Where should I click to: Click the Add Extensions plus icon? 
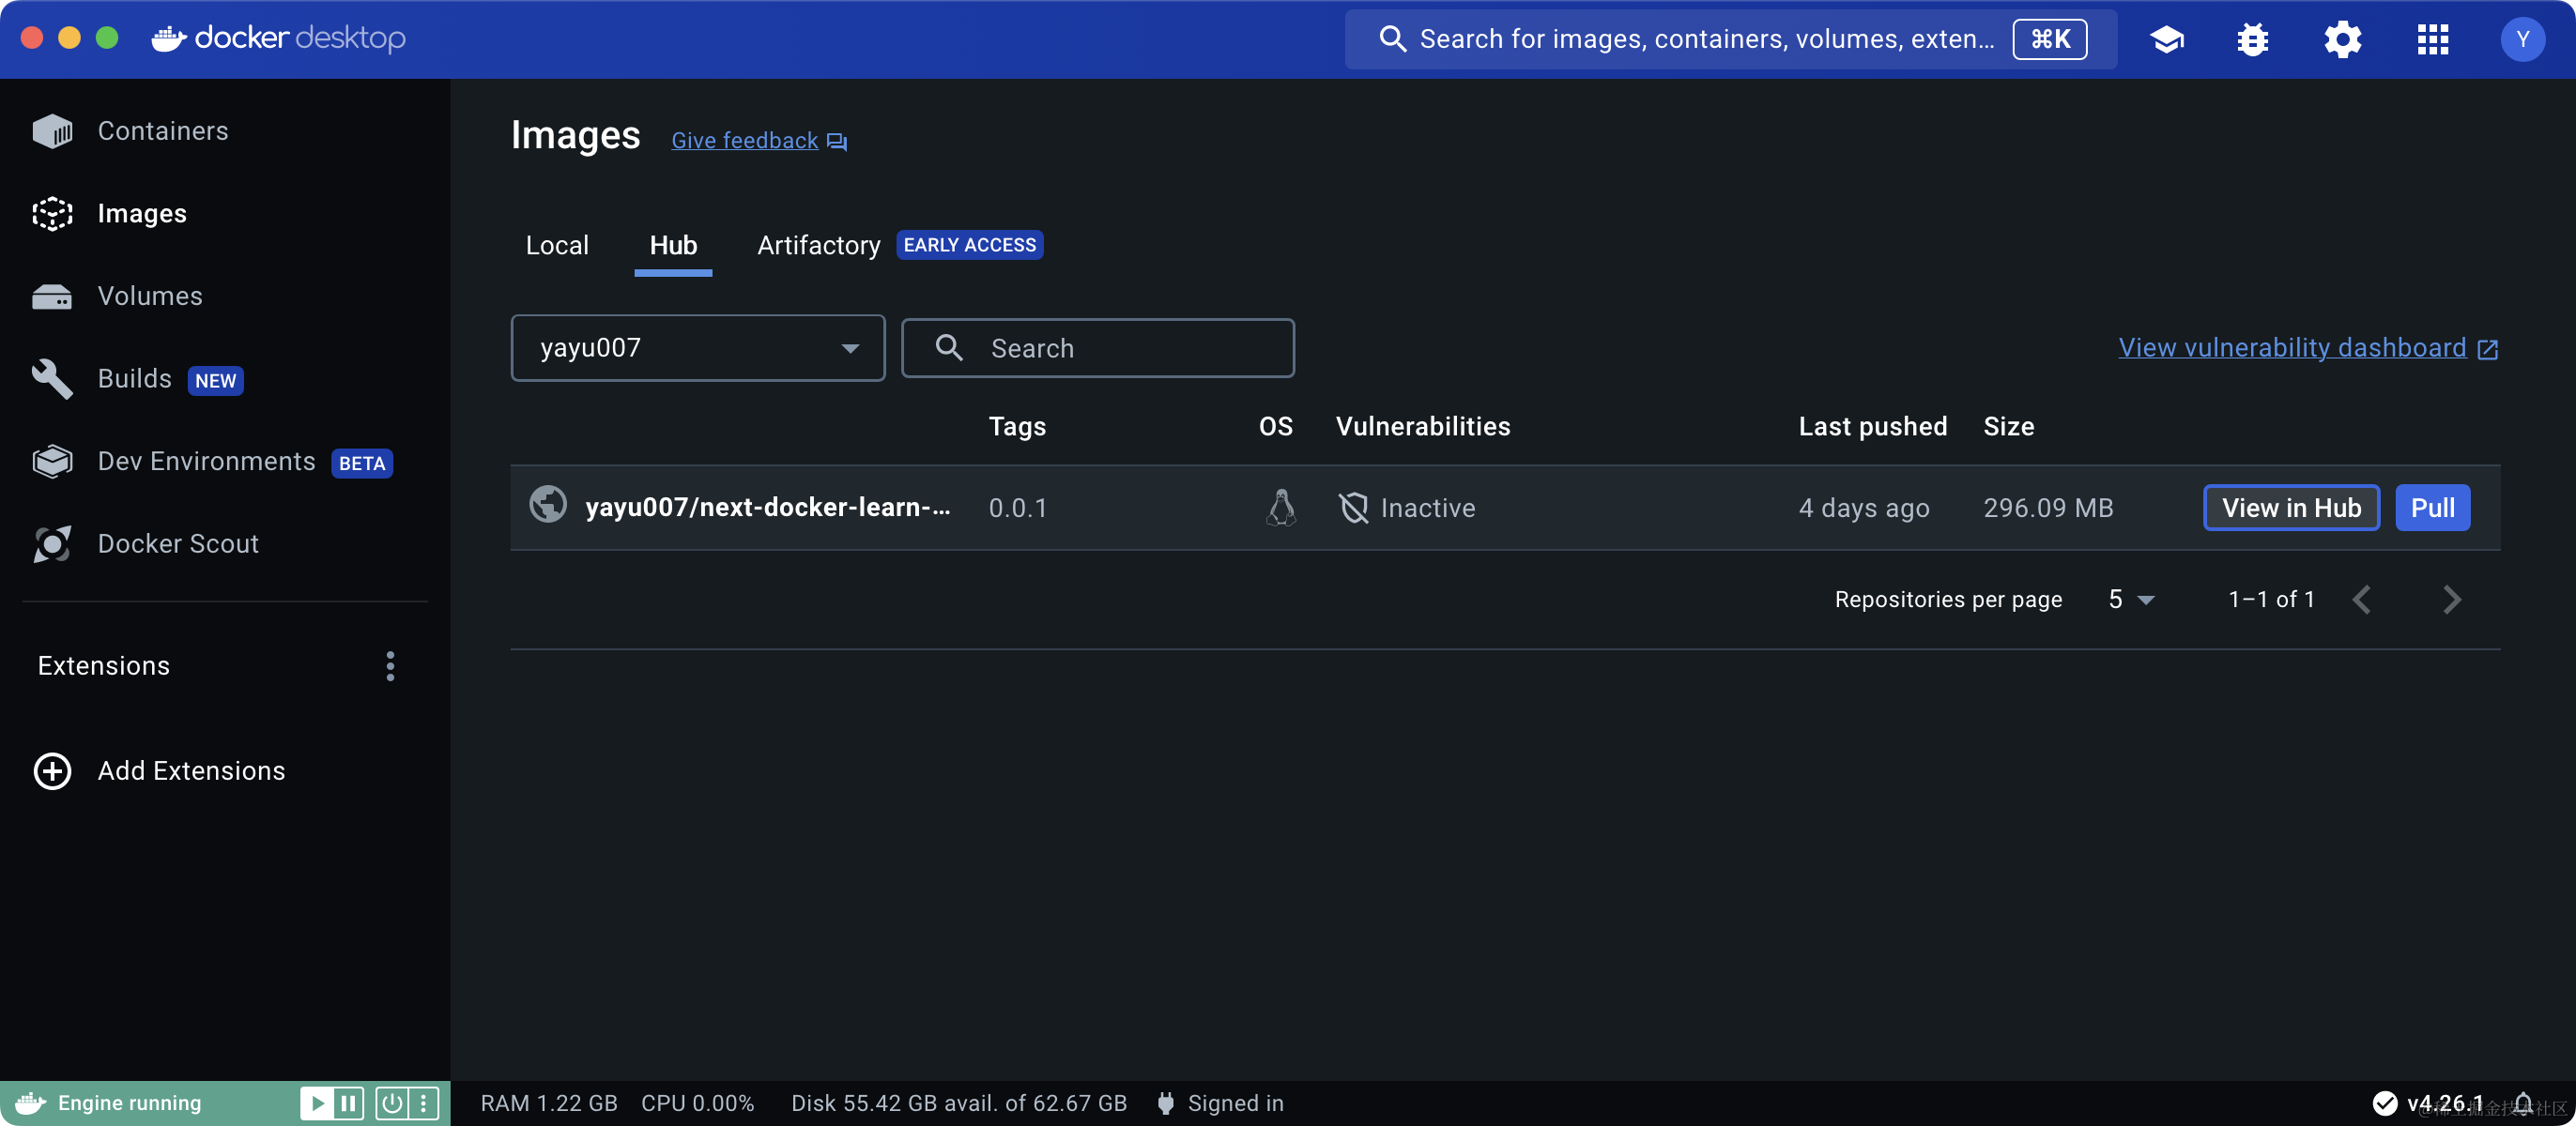pos(52,770)
